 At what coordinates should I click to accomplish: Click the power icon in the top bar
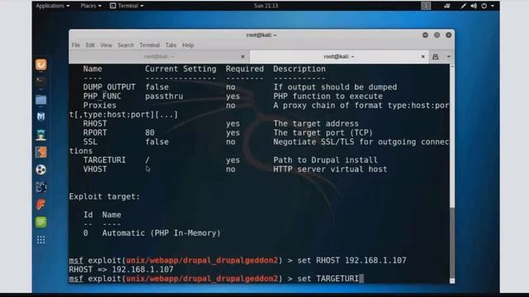click(x=484, y=6)
